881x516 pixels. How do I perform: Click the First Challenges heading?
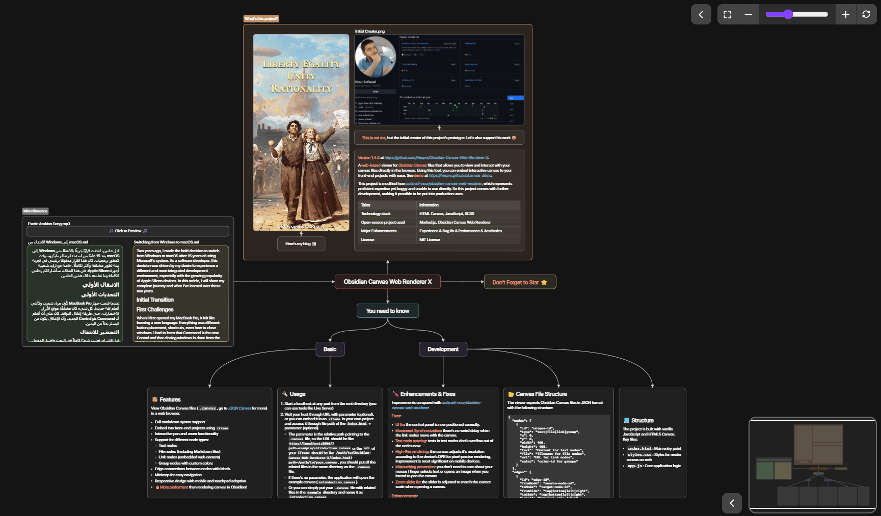(x=155, y=310)
